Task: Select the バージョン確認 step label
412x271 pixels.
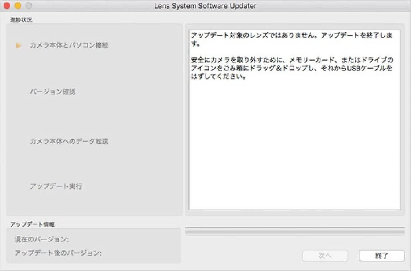Action: pyautogui.click(x=53, y=92)
